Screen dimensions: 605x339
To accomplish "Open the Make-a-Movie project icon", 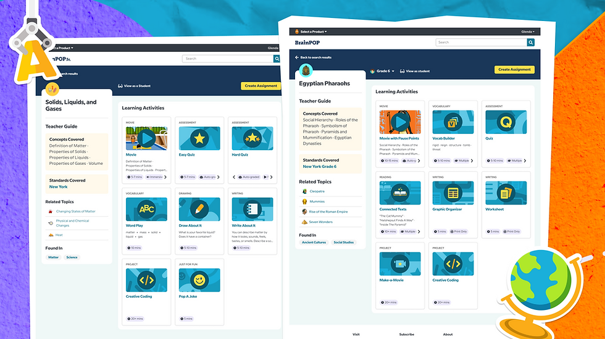I will (400, 264).
